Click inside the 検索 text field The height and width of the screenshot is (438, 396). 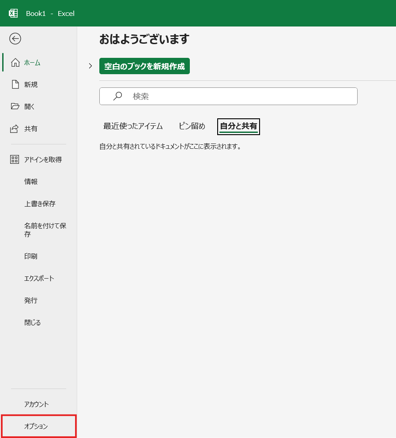pyautogui.click(x=238, y=96)
